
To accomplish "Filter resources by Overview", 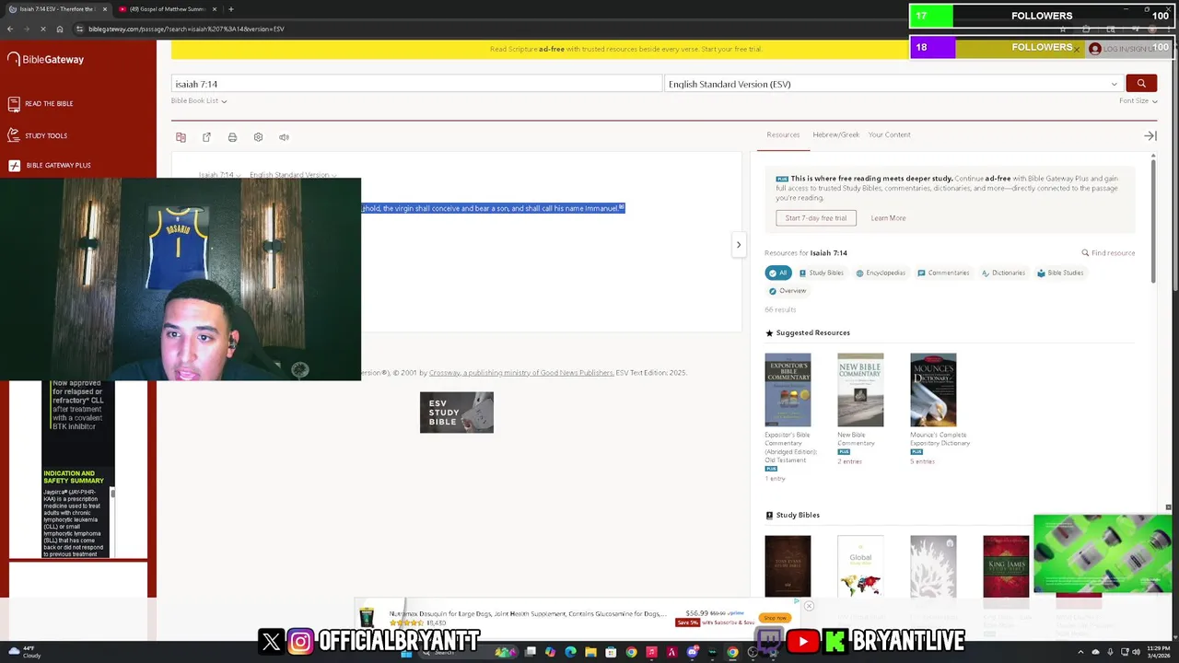I will (788, 291).
